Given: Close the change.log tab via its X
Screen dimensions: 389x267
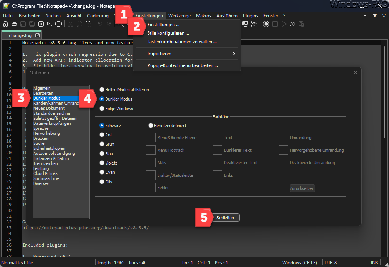Looking at the screenshot, I should tap(37, 35).
